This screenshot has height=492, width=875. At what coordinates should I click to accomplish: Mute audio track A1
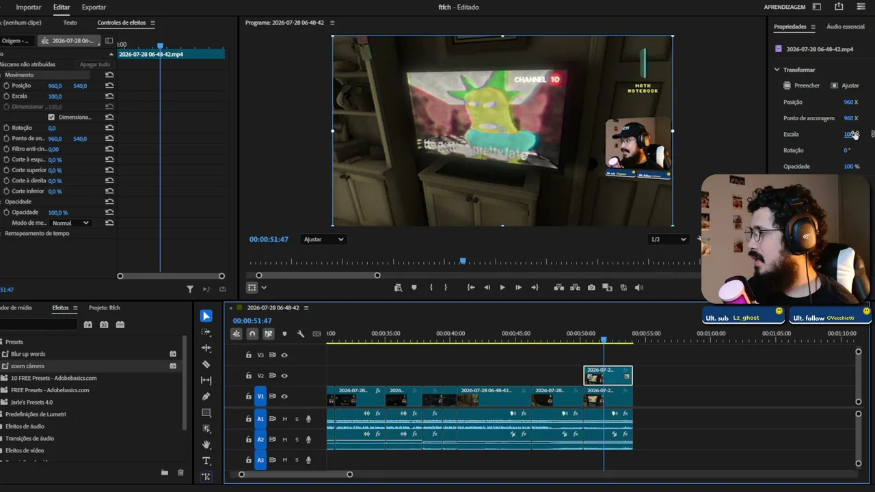(x=285, y=419)
